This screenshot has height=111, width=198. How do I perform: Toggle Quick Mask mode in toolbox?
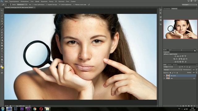(x=2, y=70)
